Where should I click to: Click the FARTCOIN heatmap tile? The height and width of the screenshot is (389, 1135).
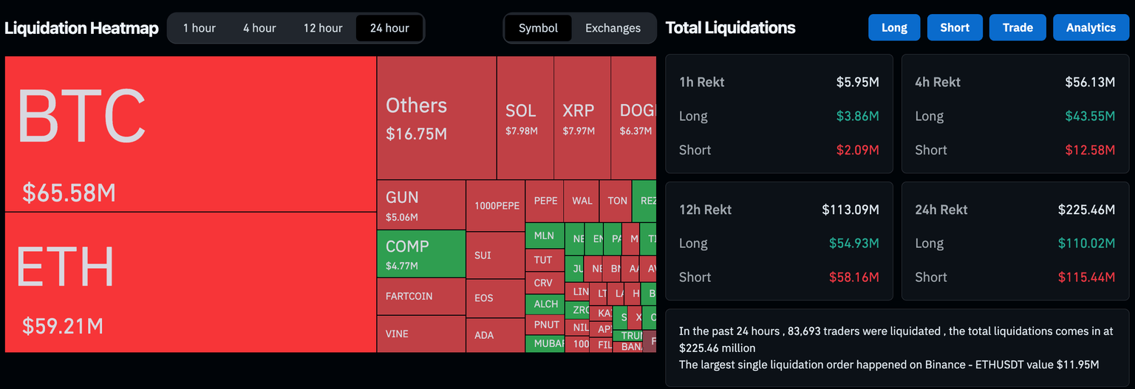pos(421,297)
